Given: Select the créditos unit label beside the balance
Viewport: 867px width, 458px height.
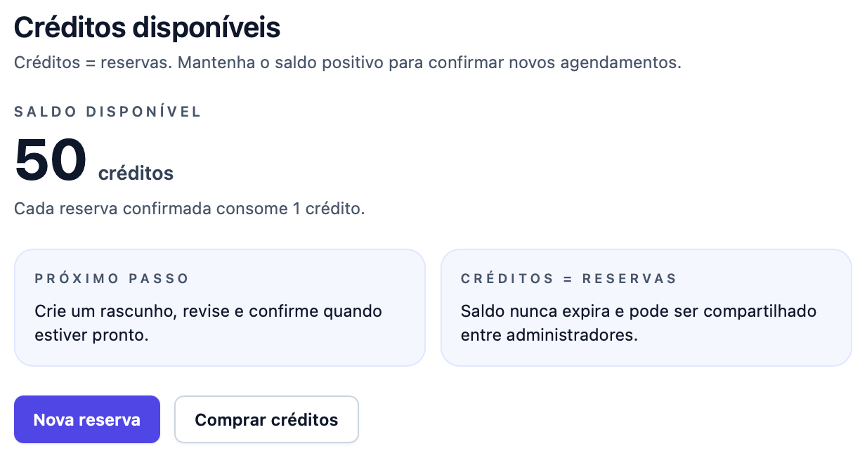Looking at the screenshot, I should [x=136, y=173].
